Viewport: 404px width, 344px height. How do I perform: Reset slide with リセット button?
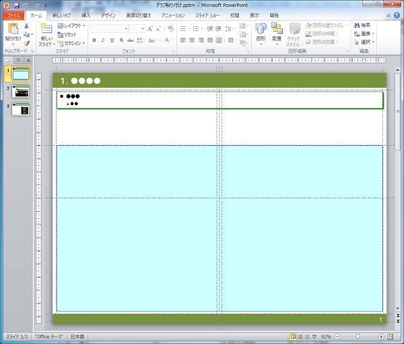67,34
